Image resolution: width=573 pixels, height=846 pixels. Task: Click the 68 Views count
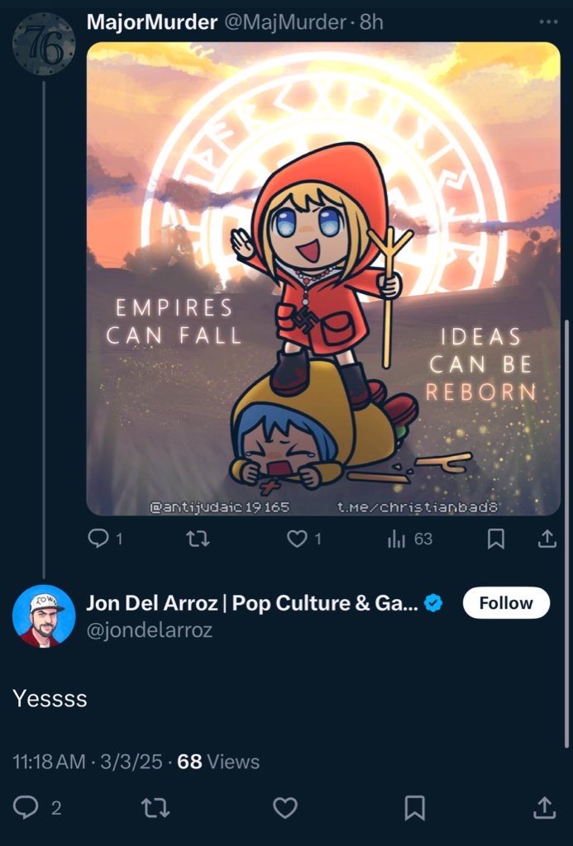click(x=218, y=762)
